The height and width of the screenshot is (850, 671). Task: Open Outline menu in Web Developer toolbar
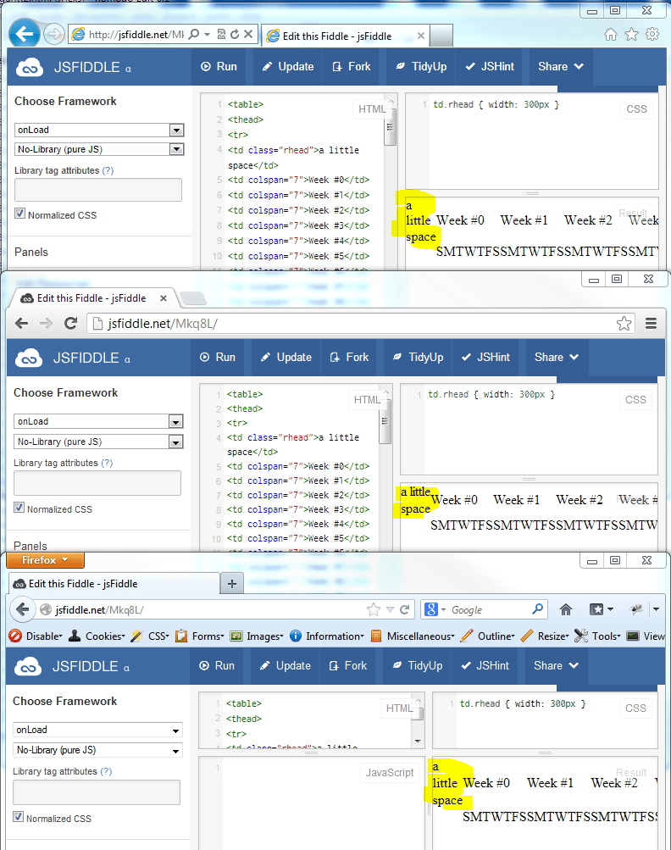tap(488, 636)
